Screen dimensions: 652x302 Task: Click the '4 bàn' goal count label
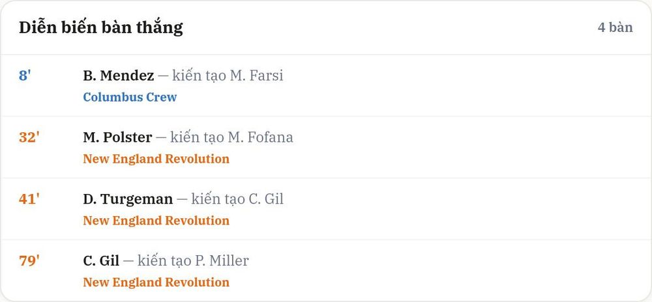pos(615,27)
